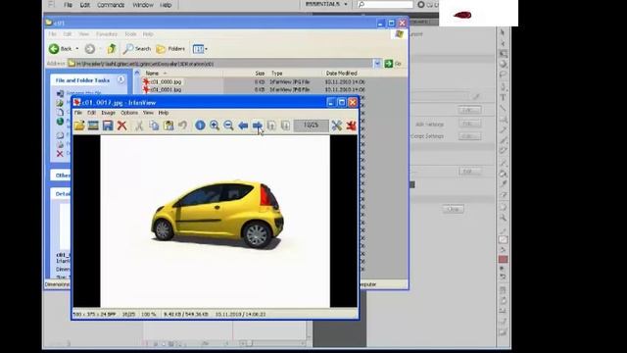Click the Explorer address bar path
627x353 pixels.
pyautogui.click(x=224, y=64)
